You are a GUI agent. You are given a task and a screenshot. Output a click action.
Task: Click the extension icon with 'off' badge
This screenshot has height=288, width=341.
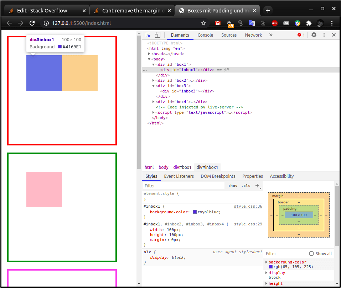[x=230, y=24]
